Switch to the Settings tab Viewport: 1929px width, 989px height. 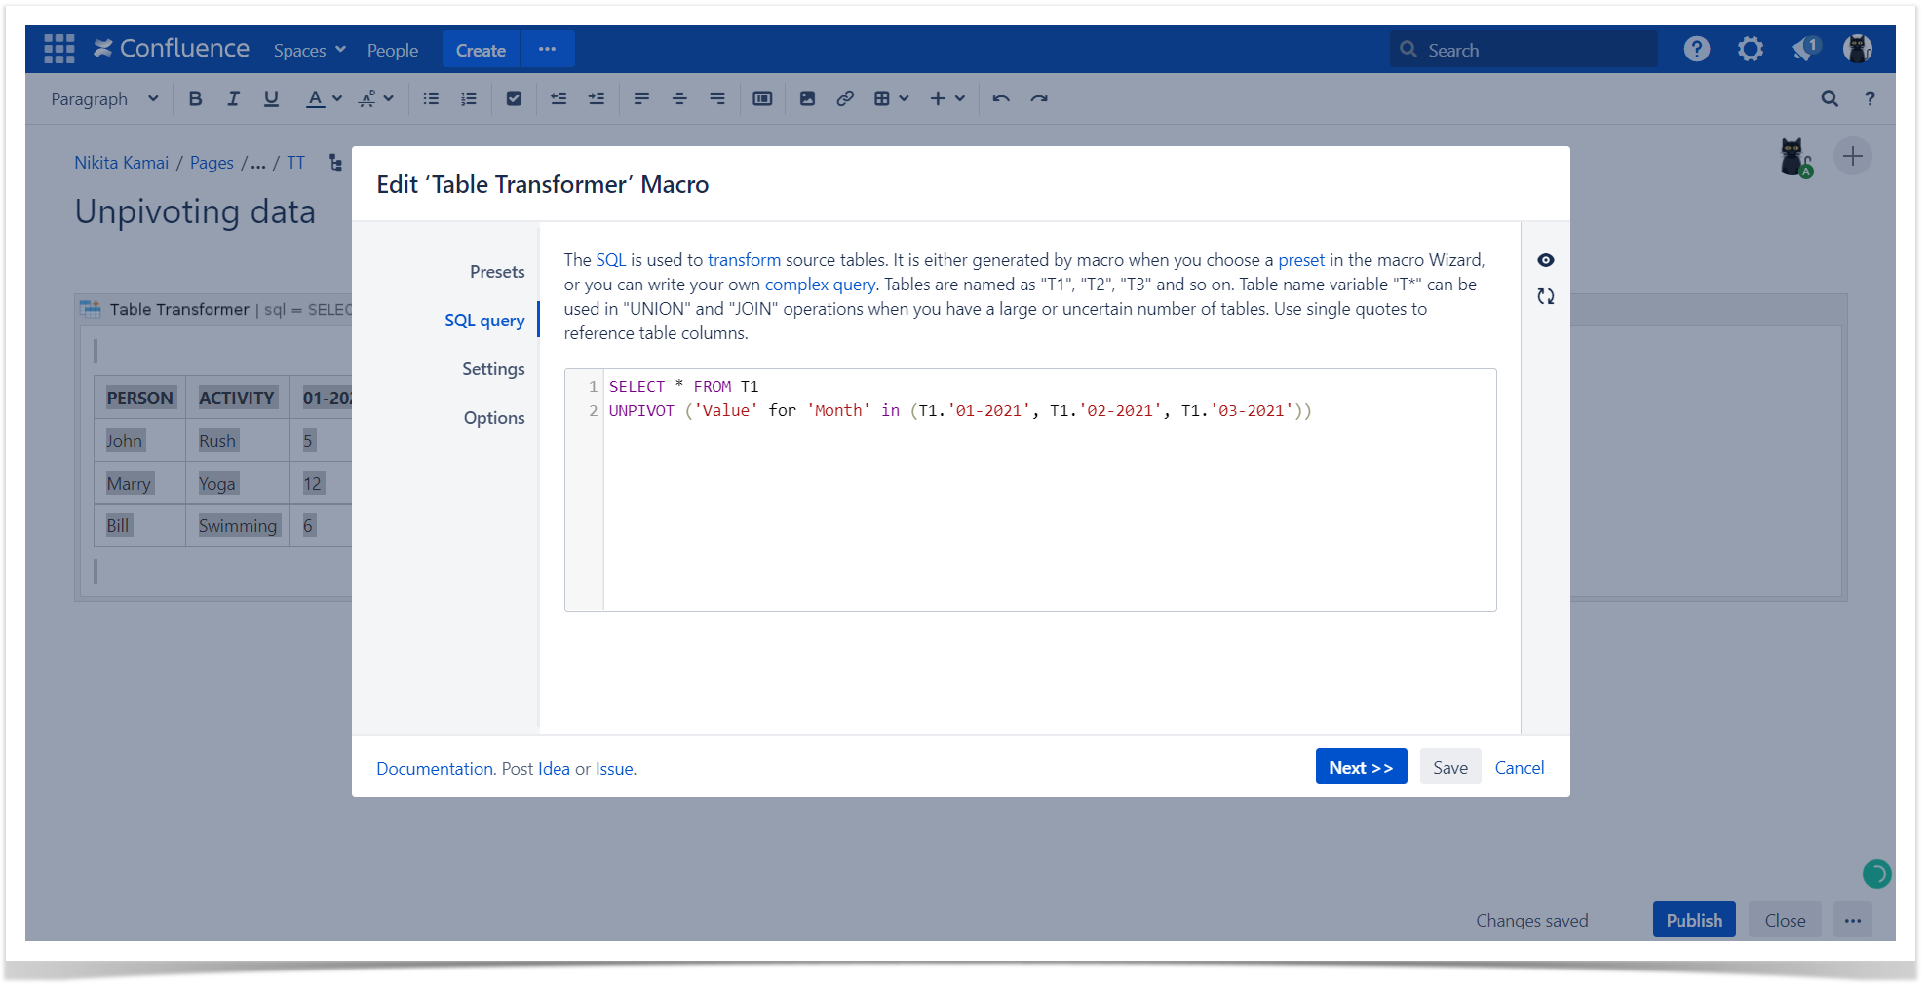[492, 369]
